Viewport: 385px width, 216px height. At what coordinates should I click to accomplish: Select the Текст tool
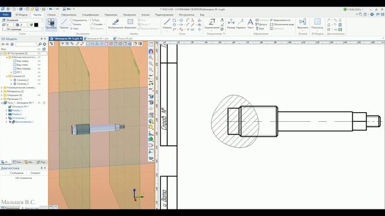pyautogui.click(x=250, y=24)
